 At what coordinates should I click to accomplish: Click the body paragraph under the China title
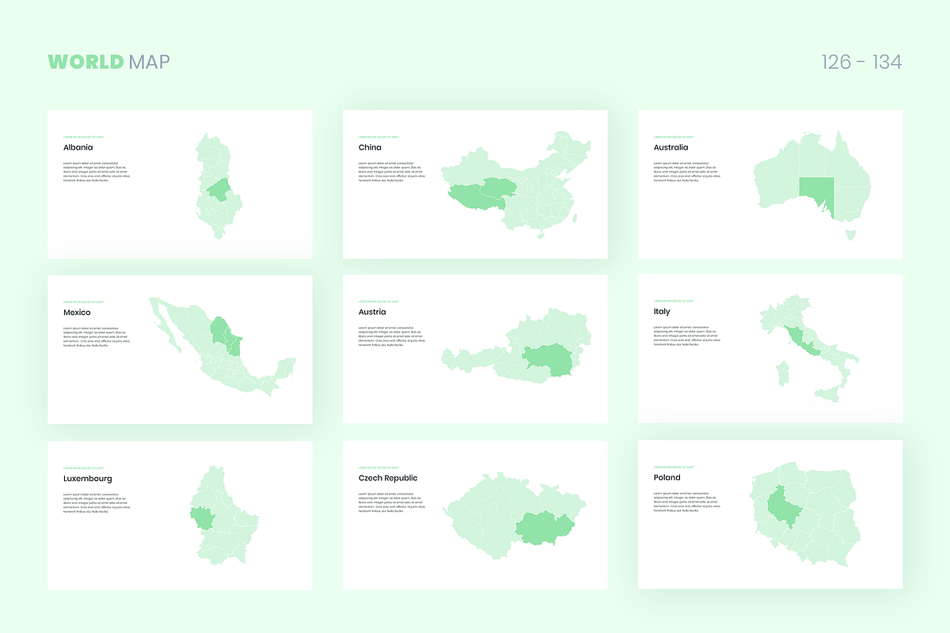pyautogui.click(x=392, y=172)
